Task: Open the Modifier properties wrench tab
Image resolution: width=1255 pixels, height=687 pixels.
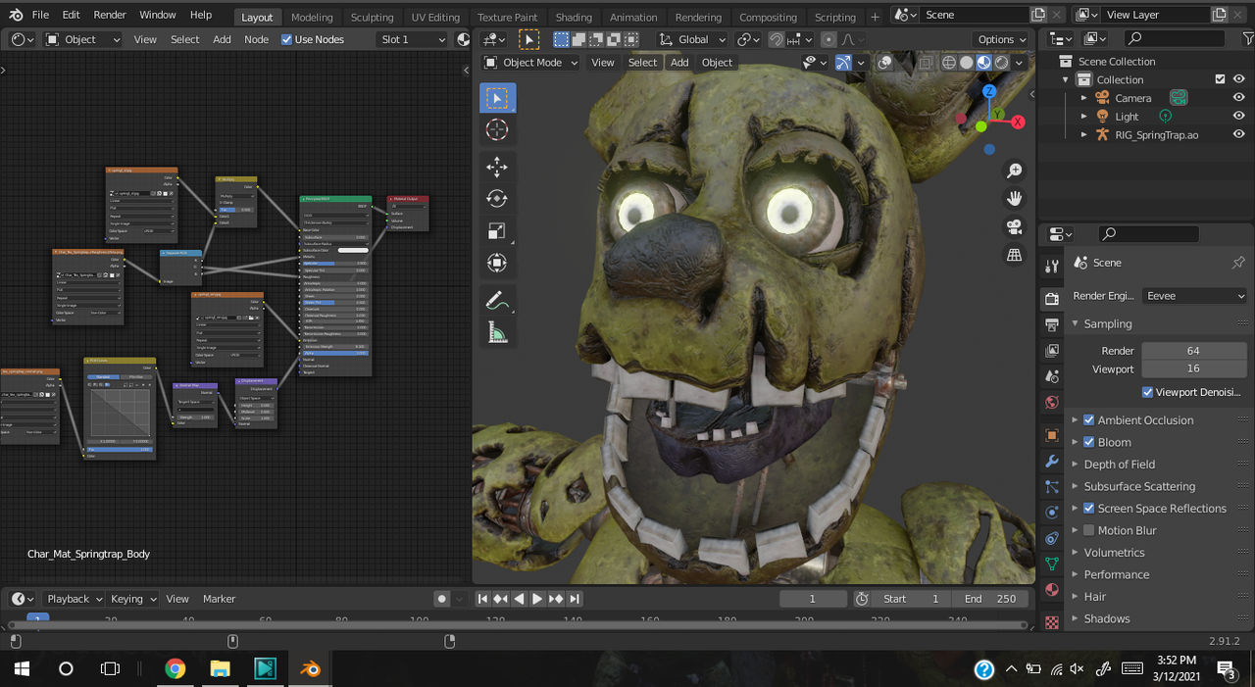Action: tap(1052, 462)
